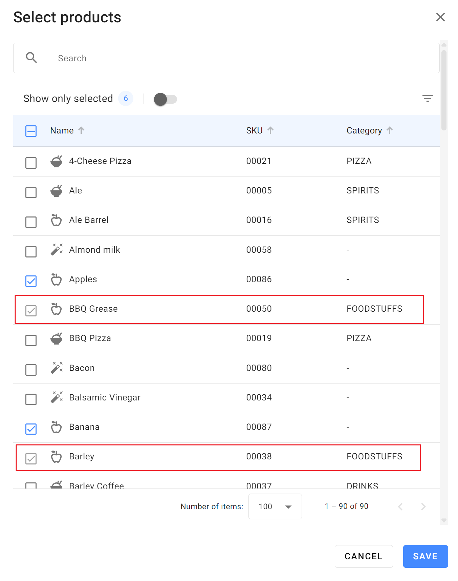The height and width of the screenshot is (581, 458).
Task: Go to next page using right chevron
Action: 423,506
